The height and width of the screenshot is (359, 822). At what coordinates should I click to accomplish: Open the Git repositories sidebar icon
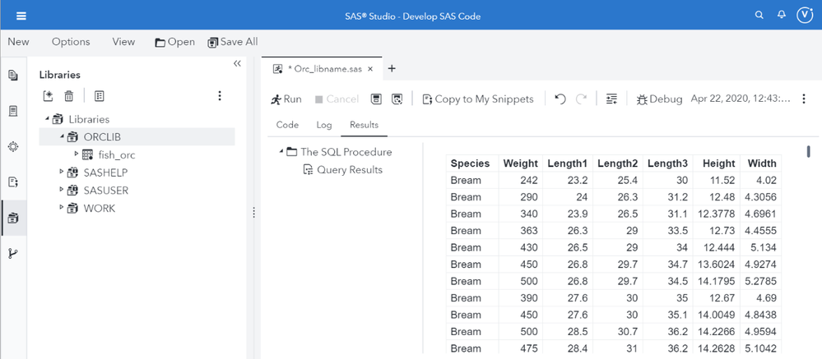coord(13,253)
